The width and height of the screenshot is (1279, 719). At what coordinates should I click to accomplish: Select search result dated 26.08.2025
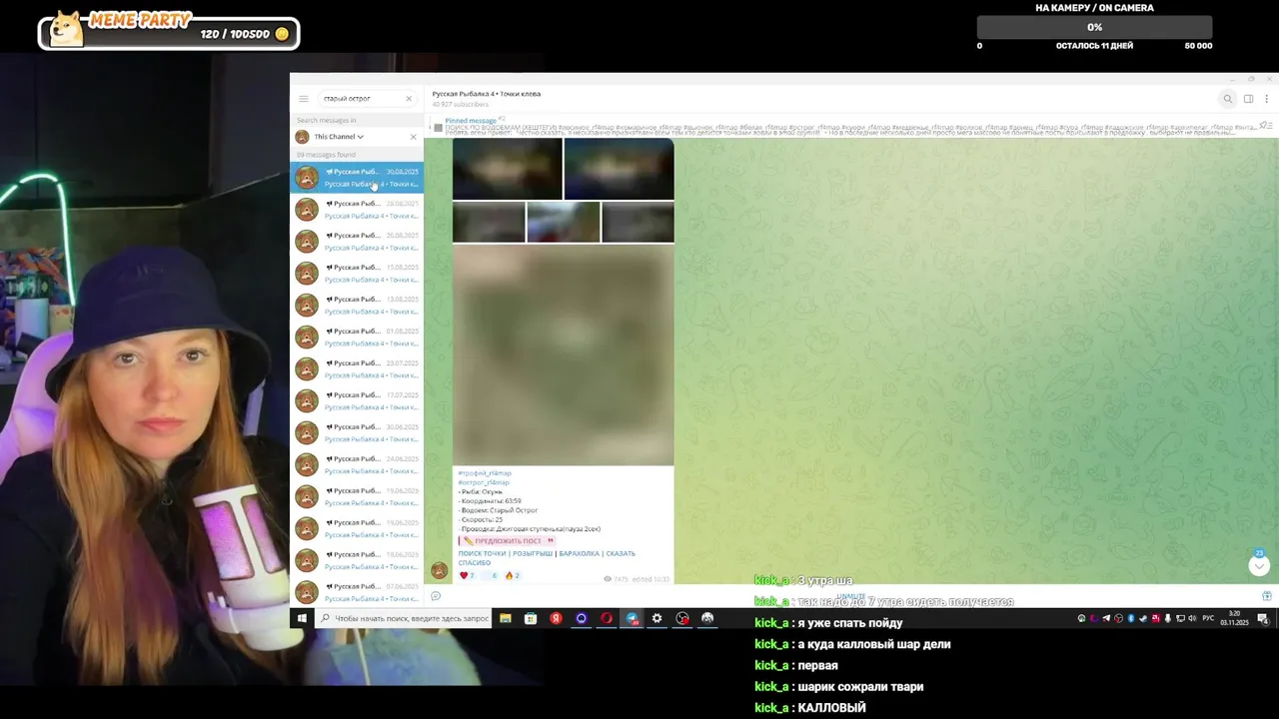[357, 242]
